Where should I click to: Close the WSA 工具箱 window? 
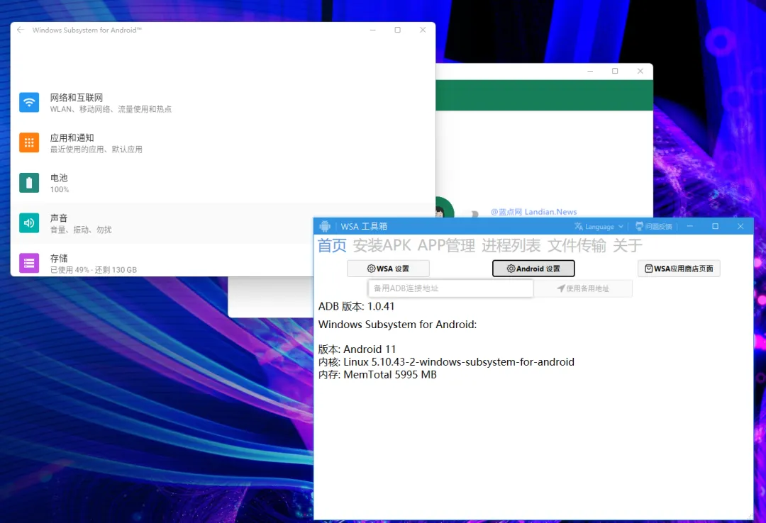point(740,226)
